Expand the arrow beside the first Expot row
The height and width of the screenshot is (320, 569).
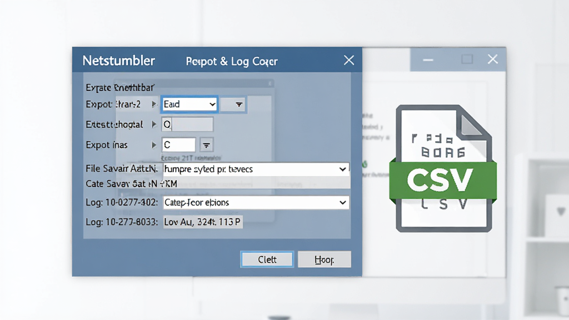tap(154, 104)
